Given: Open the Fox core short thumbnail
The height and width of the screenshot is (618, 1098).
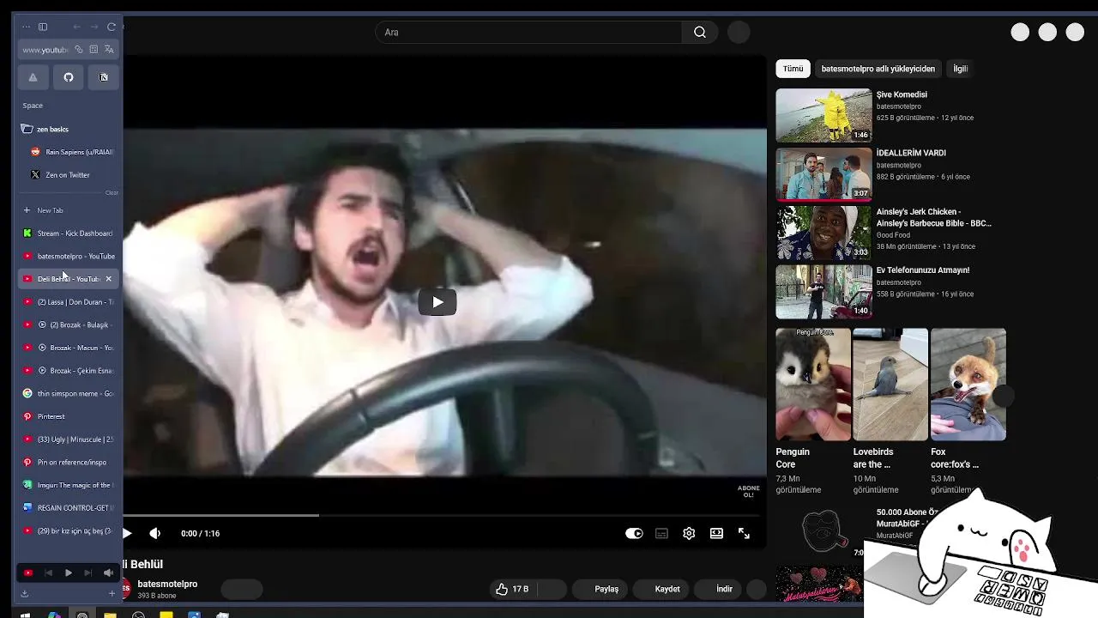Looking at the screenshot, I should pos(968,385).
